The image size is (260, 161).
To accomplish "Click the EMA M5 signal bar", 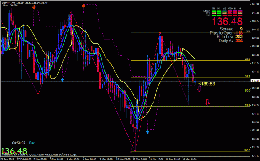I will tap(219, 15).
